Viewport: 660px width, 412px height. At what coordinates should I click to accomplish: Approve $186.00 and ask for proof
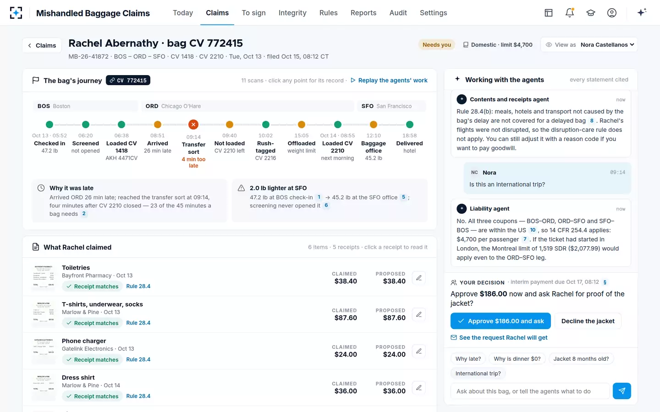[501, 321]
